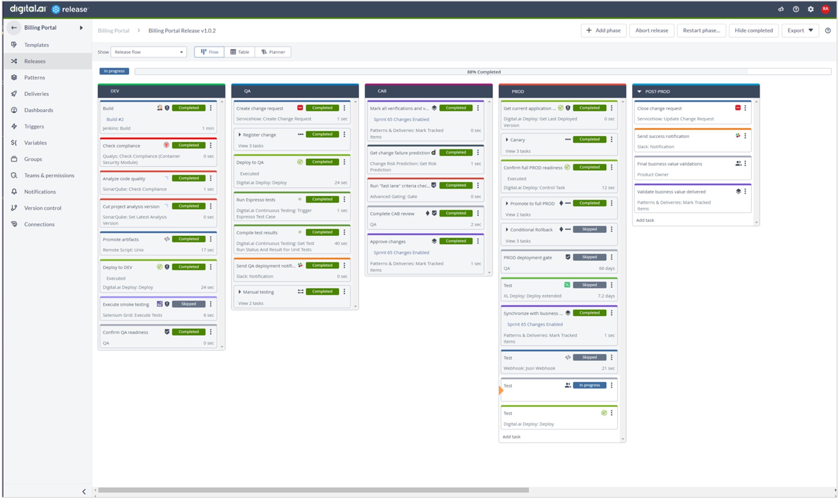838x499 pixels.
Task: Click the Skipped status on Execute smoke testing
Action: click(x=188, y=304)
